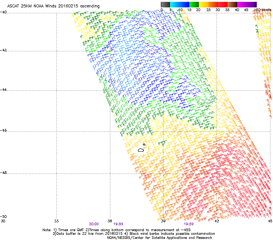Click the title 'ASCAT 25KM NOAA Winds 20160215 ascending'

pos(53,6)
